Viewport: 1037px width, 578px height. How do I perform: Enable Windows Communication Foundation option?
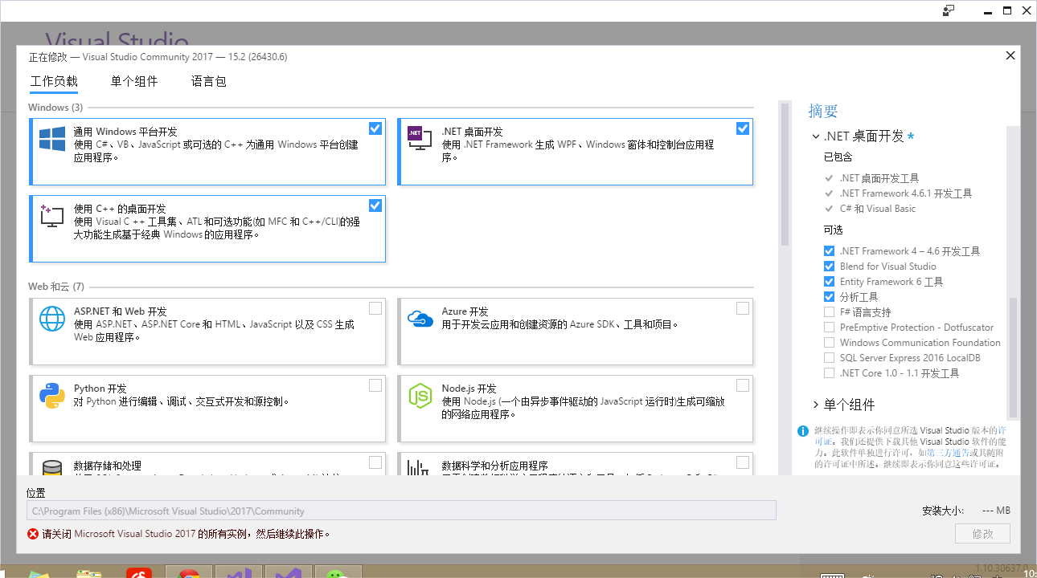pos(829,343)
